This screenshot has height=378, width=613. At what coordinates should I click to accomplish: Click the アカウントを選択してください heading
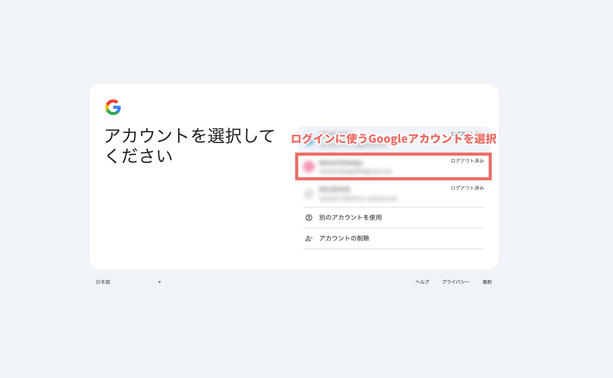tap(190, 146)
